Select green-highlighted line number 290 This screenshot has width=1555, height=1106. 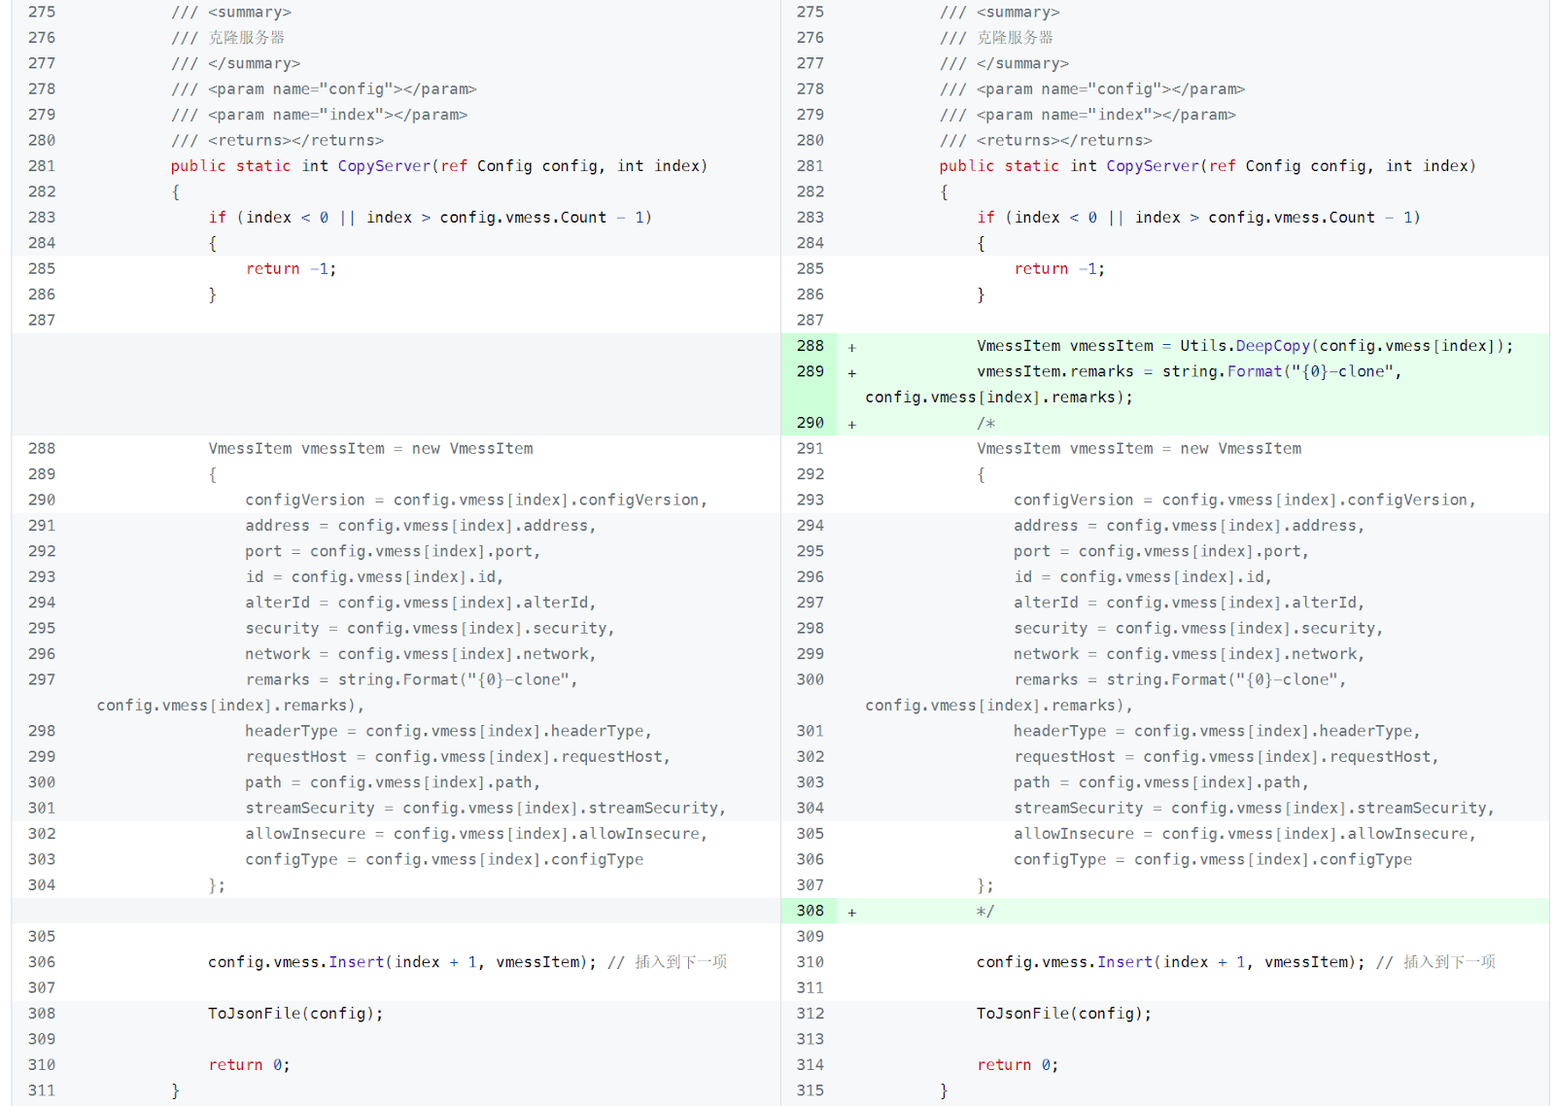pyautogui.click(x=810, y=423)
